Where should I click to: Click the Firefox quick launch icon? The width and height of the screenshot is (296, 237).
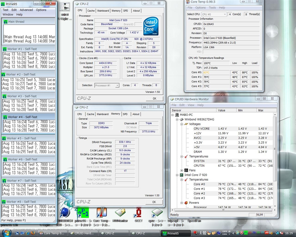point(33,233)
